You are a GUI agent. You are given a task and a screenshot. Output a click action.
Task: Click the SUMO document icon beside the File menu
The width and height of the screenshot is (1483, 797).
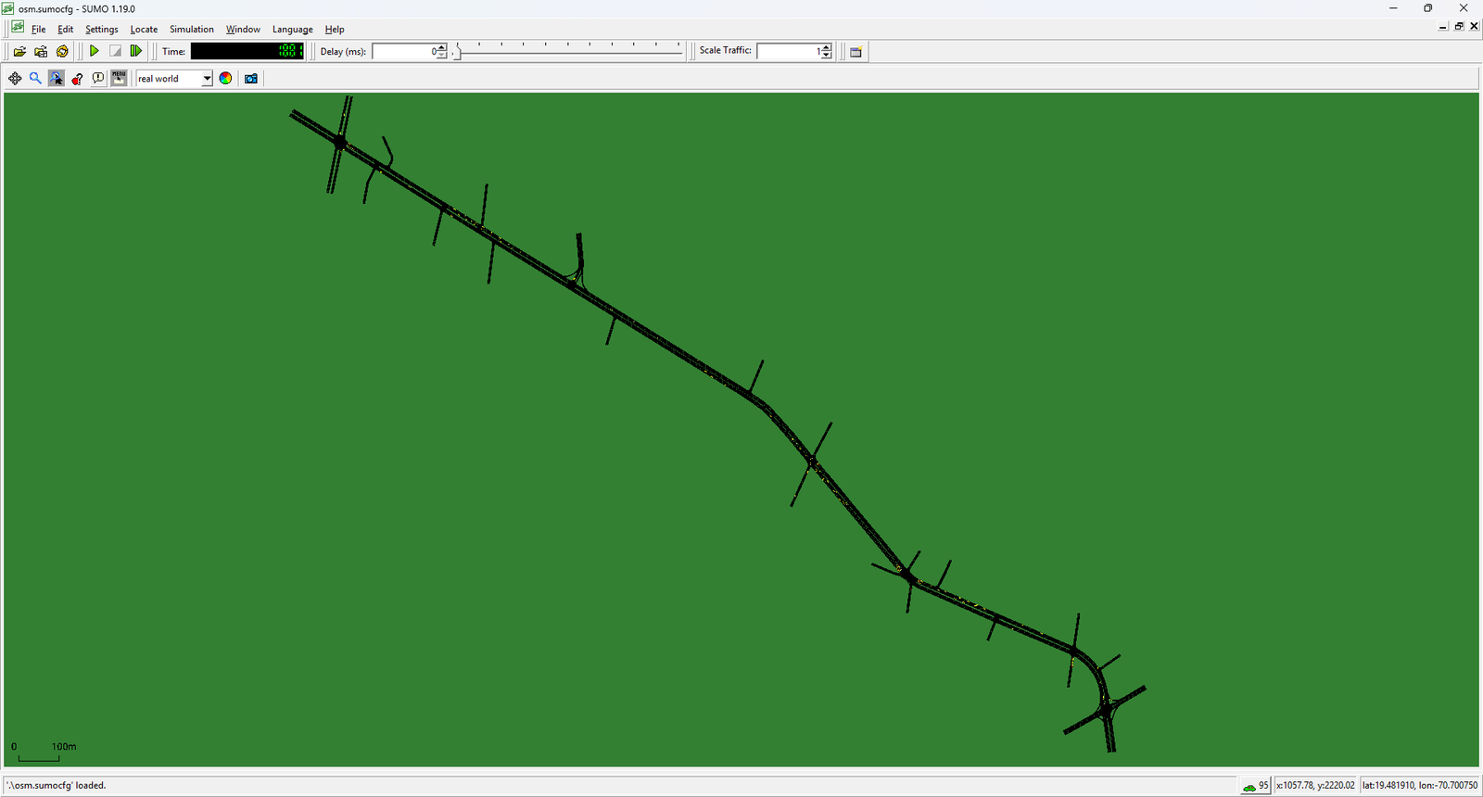point(18,28)
